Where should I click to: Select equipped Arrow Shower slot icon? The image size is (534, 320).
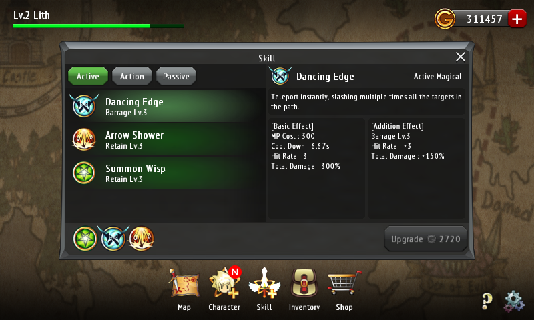(x=142, y=239)
